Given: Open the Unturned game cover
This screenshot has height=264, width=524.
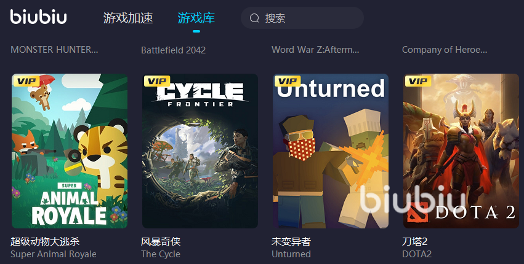Looking at the screenshot, I should point(331,151).
